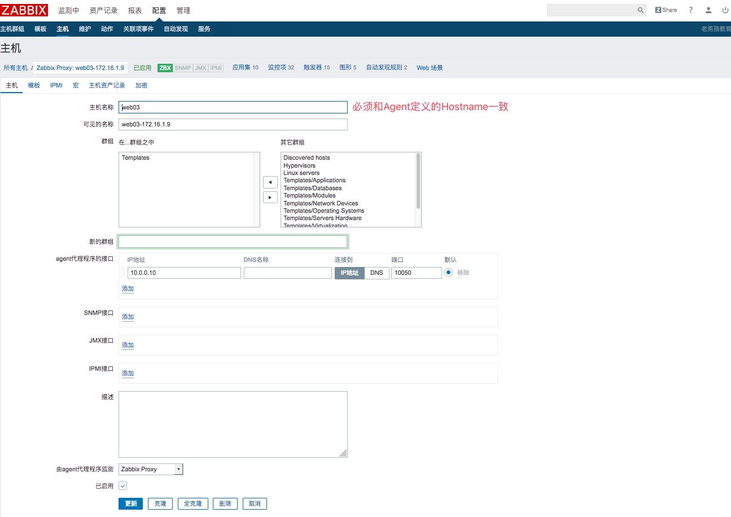
Task: Click the 更新 button
Action: (130, 503)
